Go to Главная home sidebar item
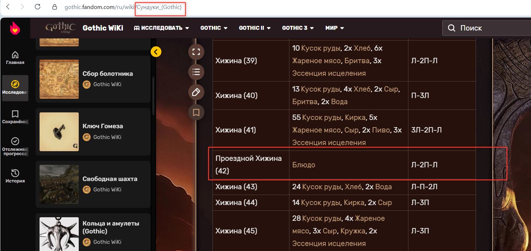The height and width of the screenshot is (251, 531). click(15, 58)
